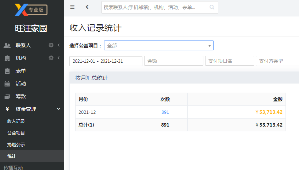Expand 机构 submenu chevron
The height and width of the screenshot is (170, 299).
(x=58, y=58)
